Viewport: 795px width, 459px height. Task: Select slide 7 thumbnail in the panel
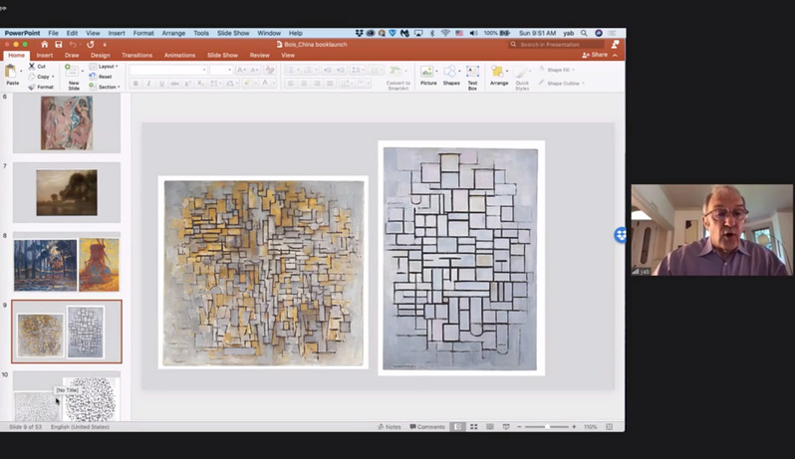tap(67, 192)
